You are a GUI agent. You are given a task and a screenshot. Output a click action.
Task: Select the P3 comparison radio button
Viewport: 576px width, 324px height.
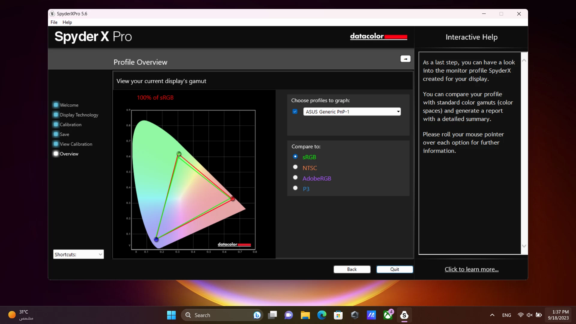[295, 188]
